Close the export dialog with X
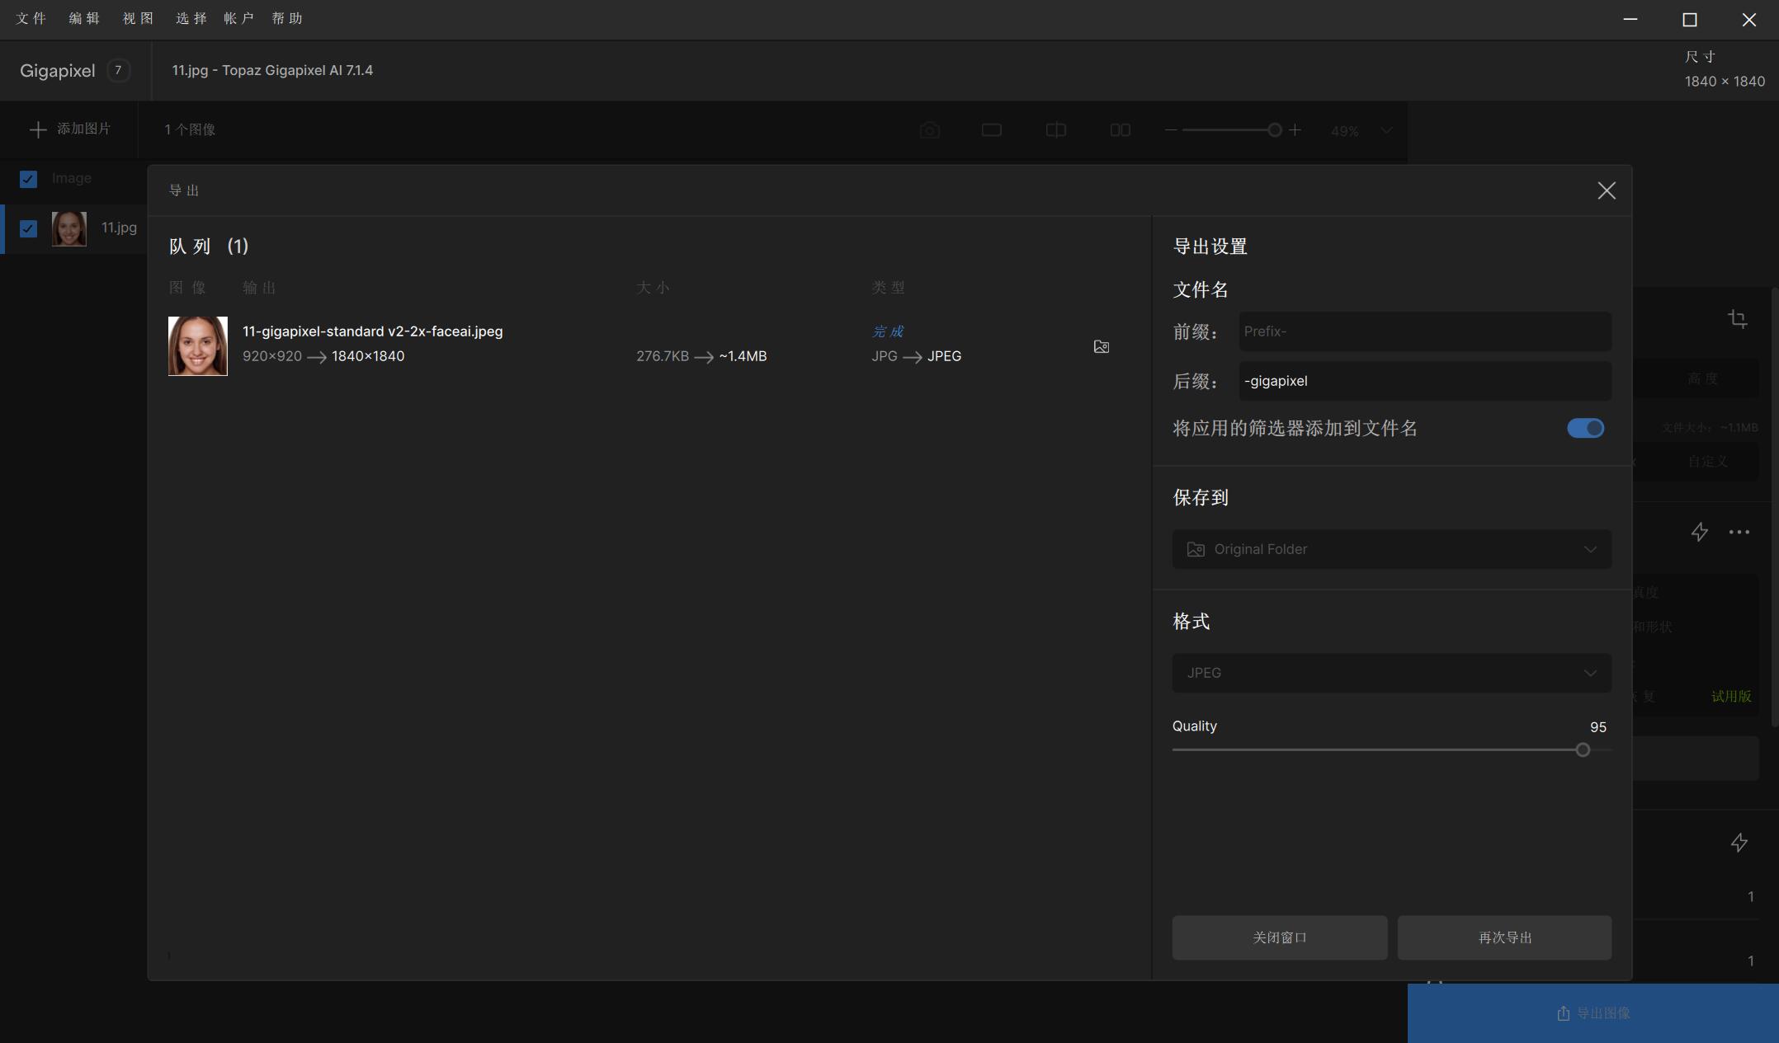 (1606, 190)
